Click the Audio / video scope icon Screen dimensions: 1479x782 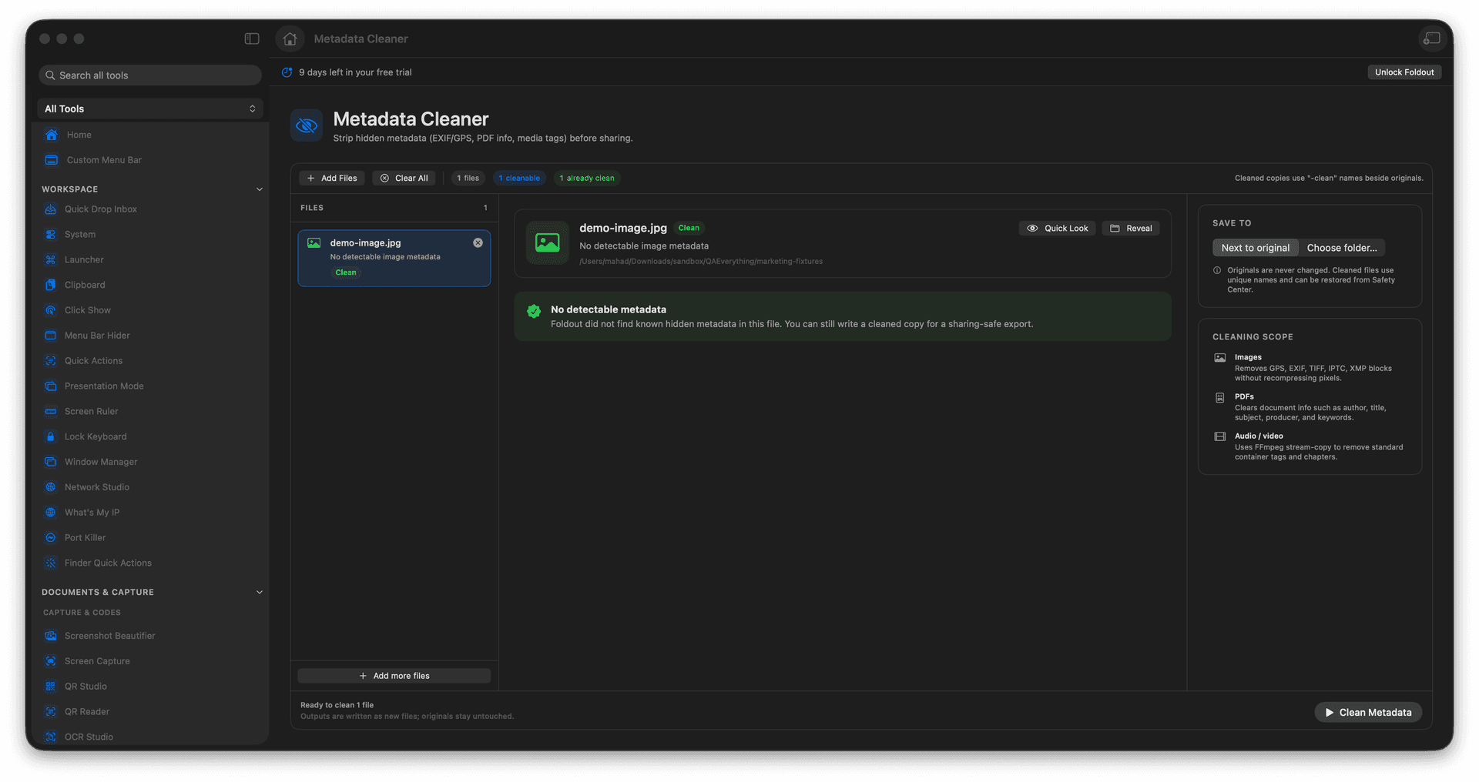click(1220, 436)
